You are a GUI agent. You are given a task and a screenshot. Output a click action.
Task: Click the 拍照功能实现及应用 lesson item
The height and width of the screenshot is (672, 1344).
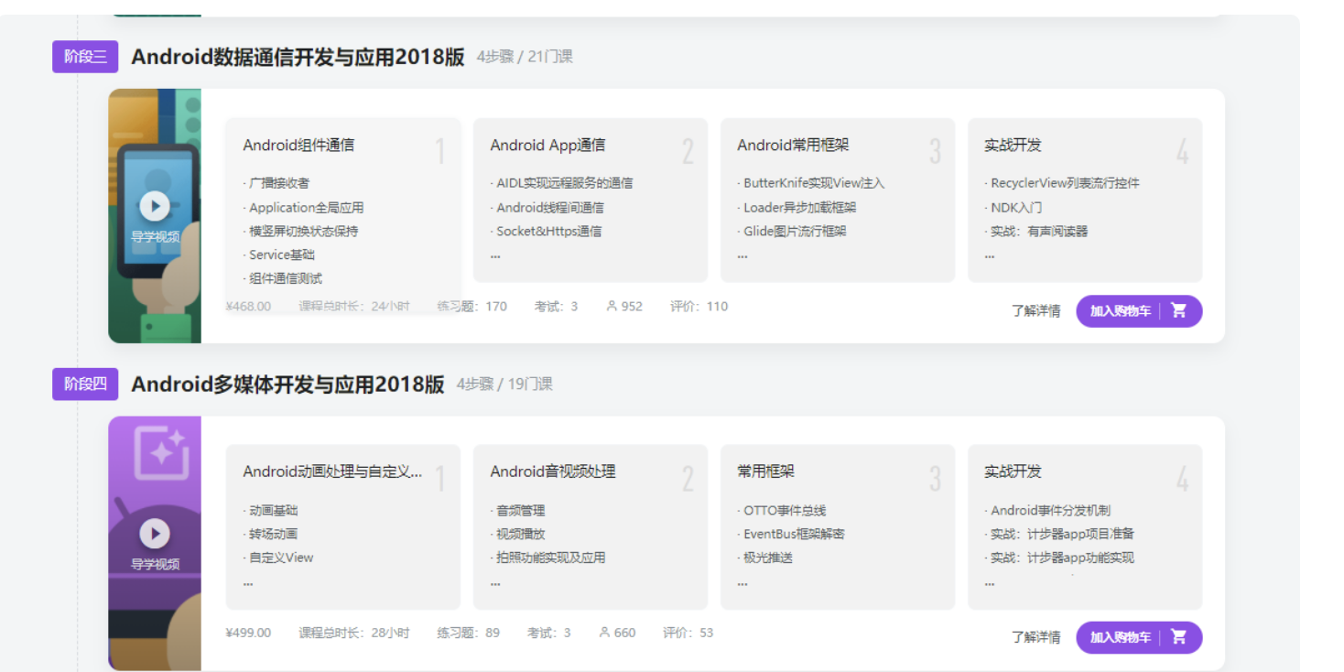coord(547,558)
